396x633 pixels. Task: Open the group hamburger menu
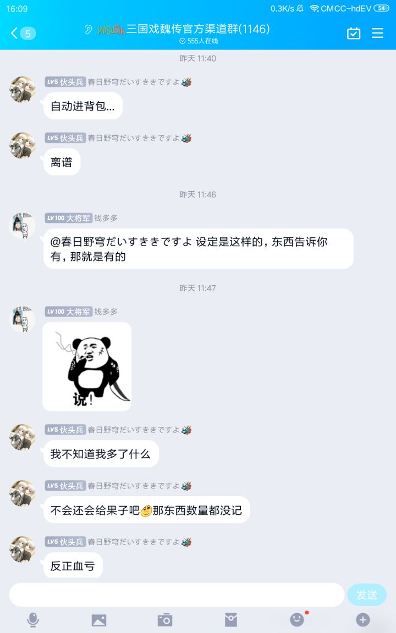pos(377,33)
